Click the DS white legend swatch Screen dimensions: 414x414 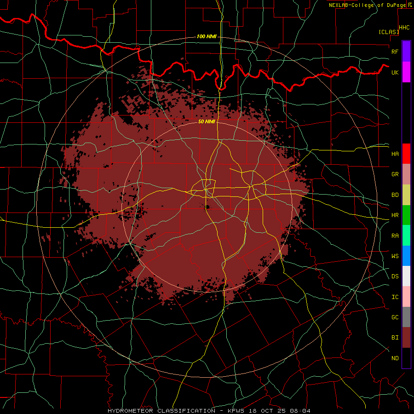[406, 276]
